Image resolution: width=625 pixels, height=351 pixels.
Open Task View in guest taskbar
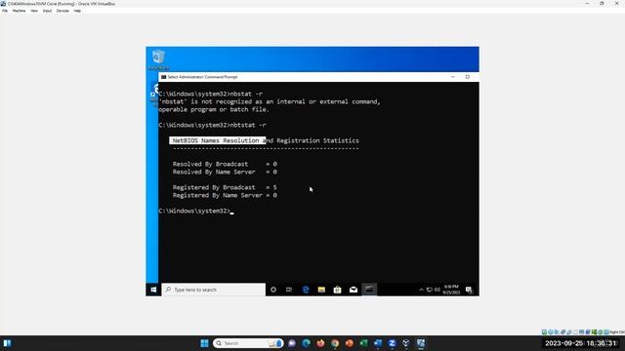point(289,290)
